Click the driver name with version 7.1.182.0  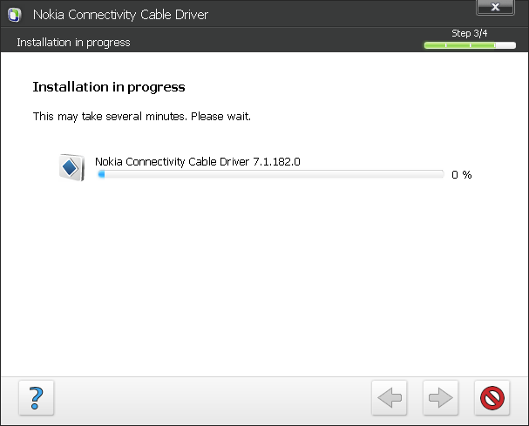click(197, 161)
